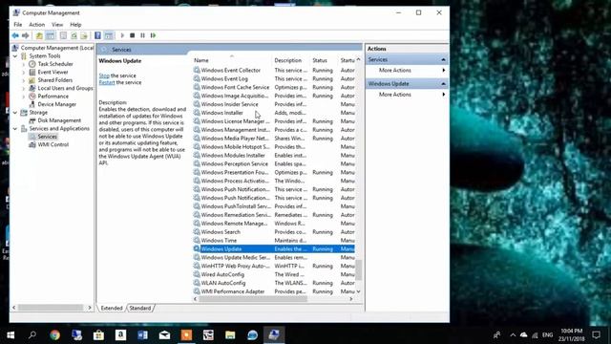The image size is (611, 344).
Task: Click scroll-down arrow of services list
Action: coord(359,291)
